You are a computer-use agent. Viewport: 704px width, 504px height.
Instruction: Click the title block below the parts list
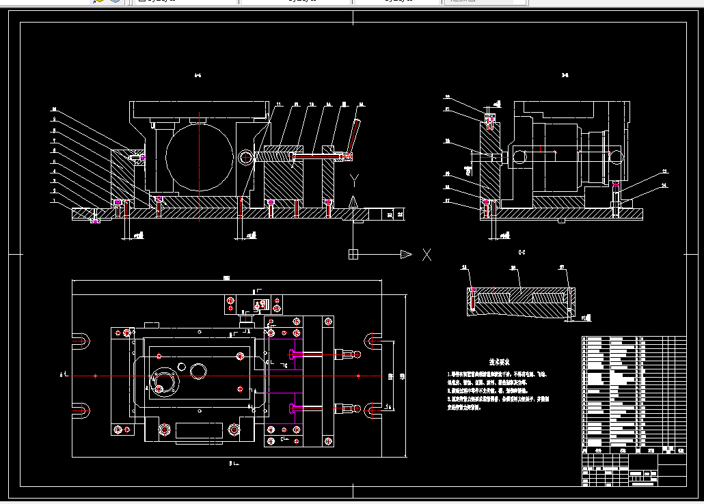pos(634,470)
